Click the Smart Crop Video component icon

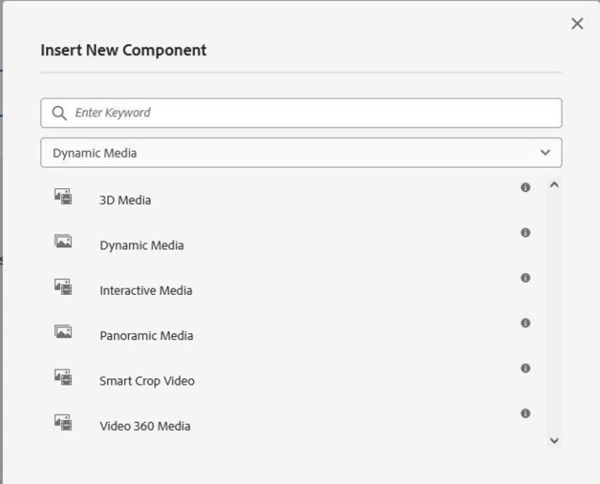coord(63,377)
